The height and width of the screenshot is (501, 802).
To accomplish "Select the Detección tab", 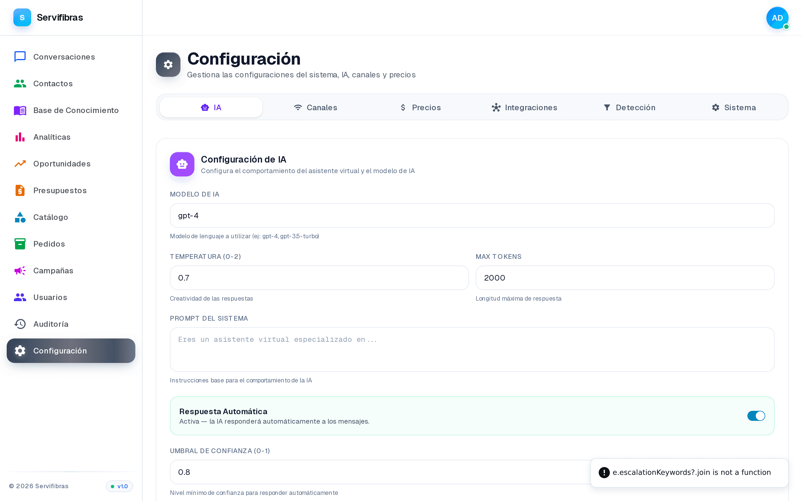I will [x=629, y=107].
